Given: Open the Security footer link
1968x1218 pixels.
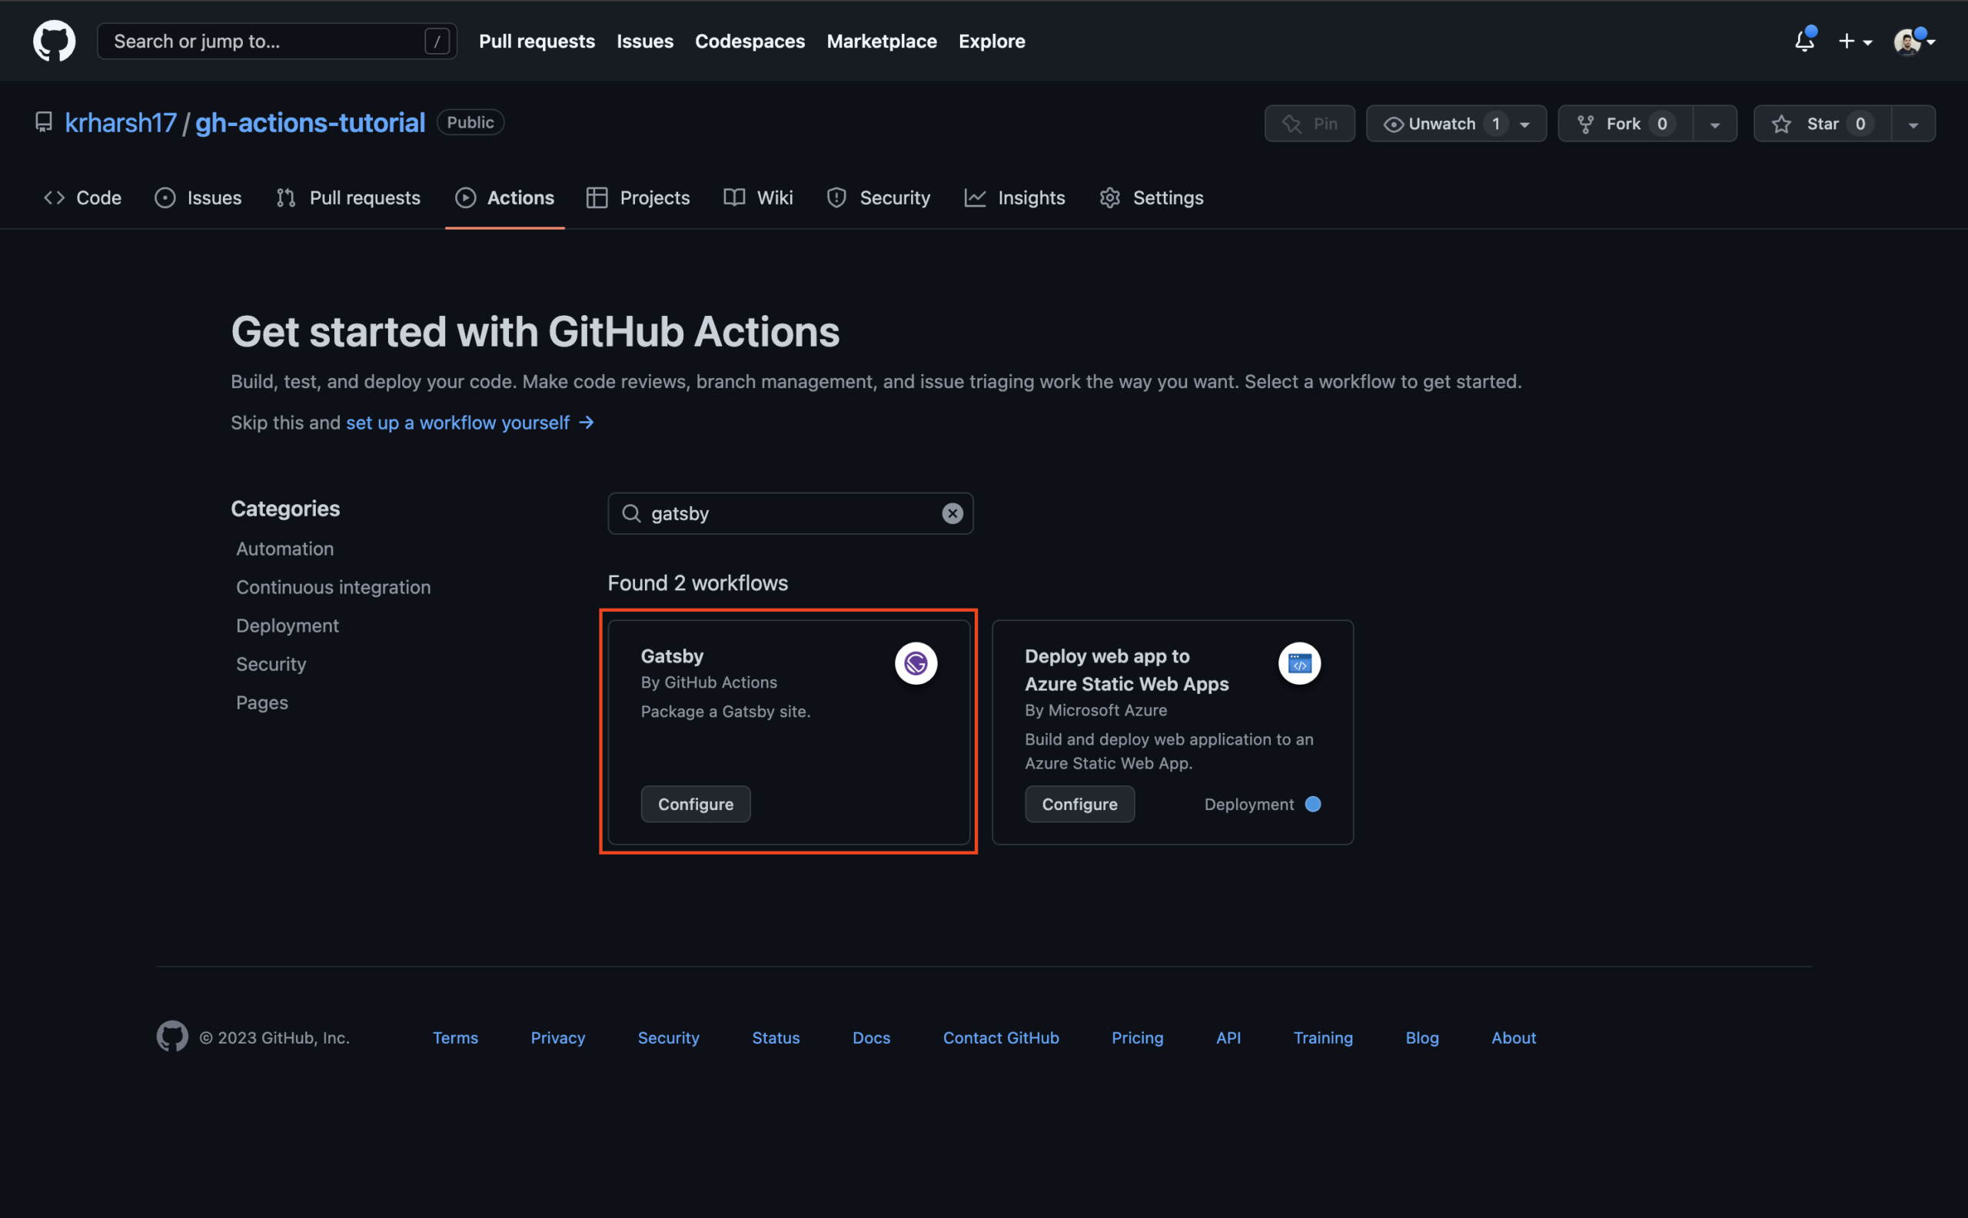Looking at the screenshot, I should [668, 1037].
